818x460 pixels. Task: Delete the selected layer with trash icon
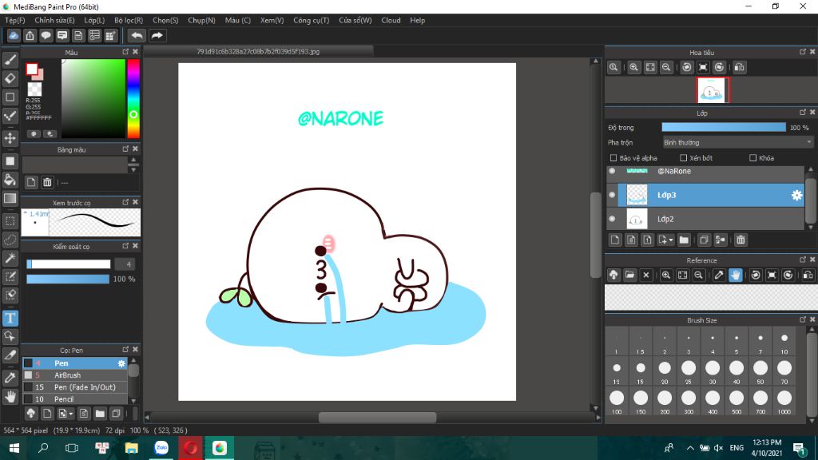pos(741,240)
